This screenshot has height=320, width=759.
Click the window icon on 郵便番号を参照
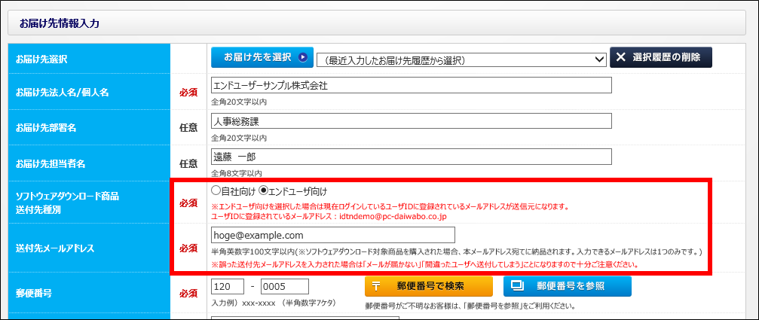(x=517, y=286)
